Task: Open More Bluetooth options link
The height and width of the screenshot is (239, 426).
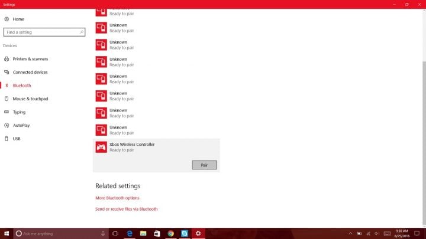Action: (x=117, y=198)
